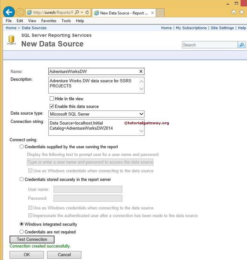Select Credentials are not required radio

pyautogui.click(x=21, y=232)
